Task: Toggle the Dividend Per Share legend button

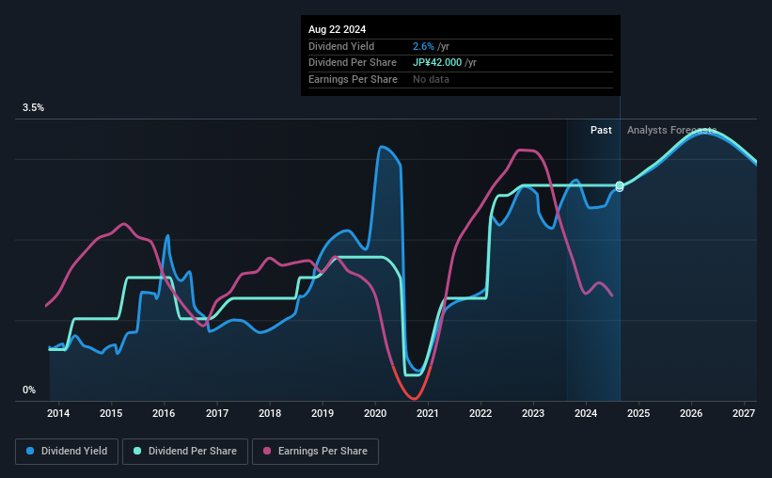Action: click(185, 452)
